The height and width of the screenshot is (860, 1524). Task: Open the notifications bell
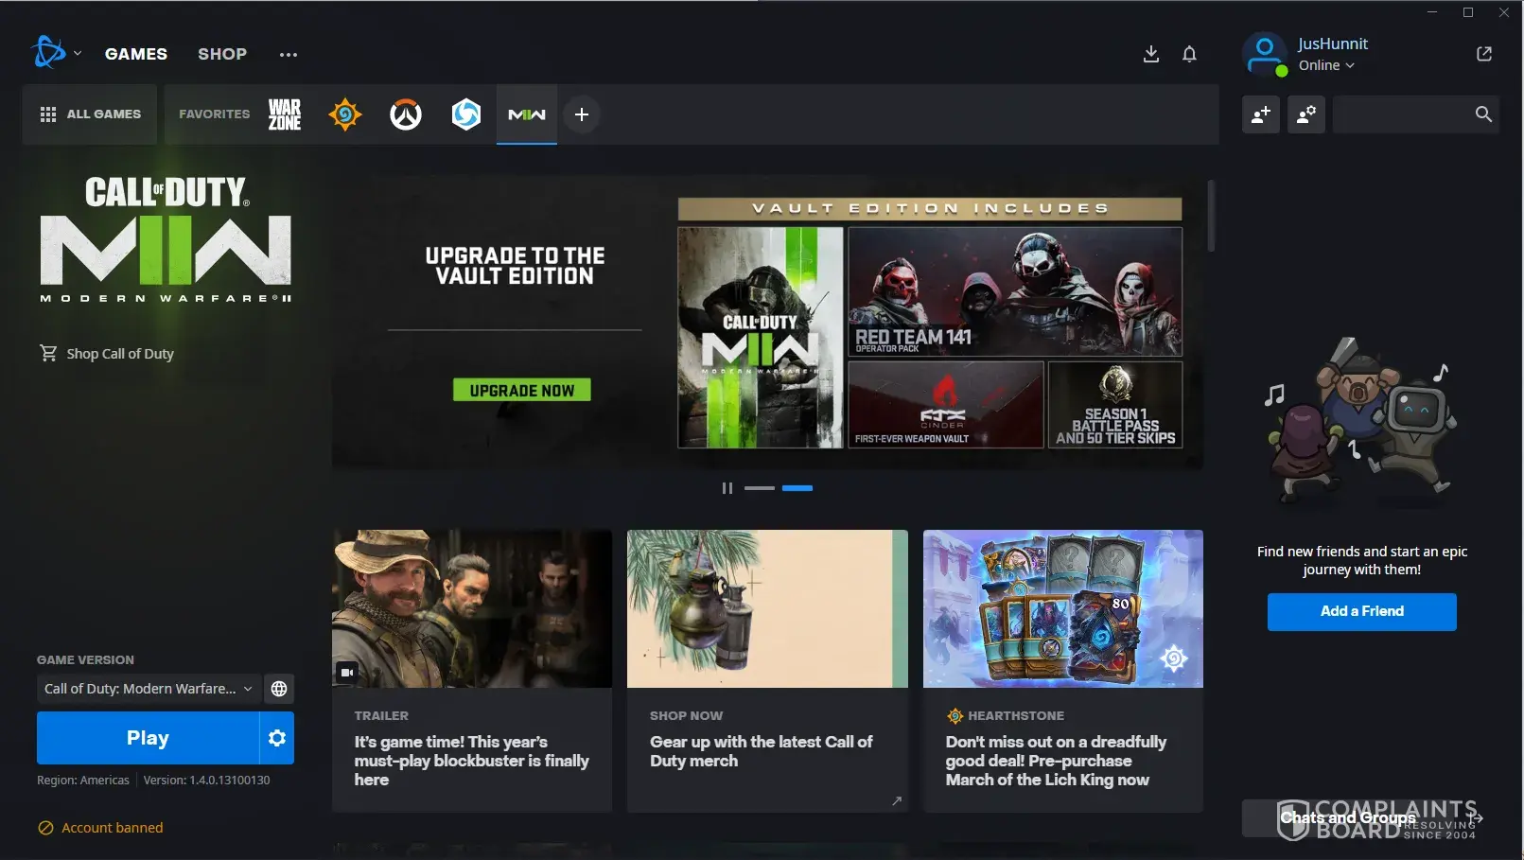pos(1189,54)
